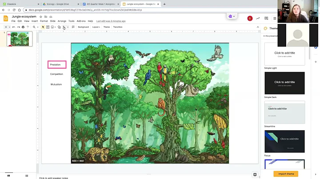Screen dimensions: 320x179
Task: Open the 'Last edit was 3 minutes ago' link
Action: tap(111, 21)
